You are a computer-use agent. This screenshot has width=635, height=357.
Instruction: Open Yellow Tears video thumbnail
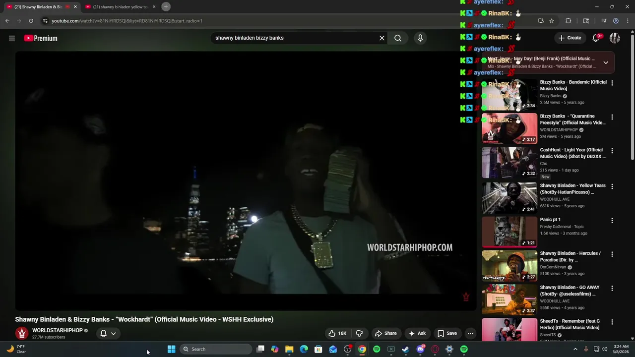coord(509,198)
